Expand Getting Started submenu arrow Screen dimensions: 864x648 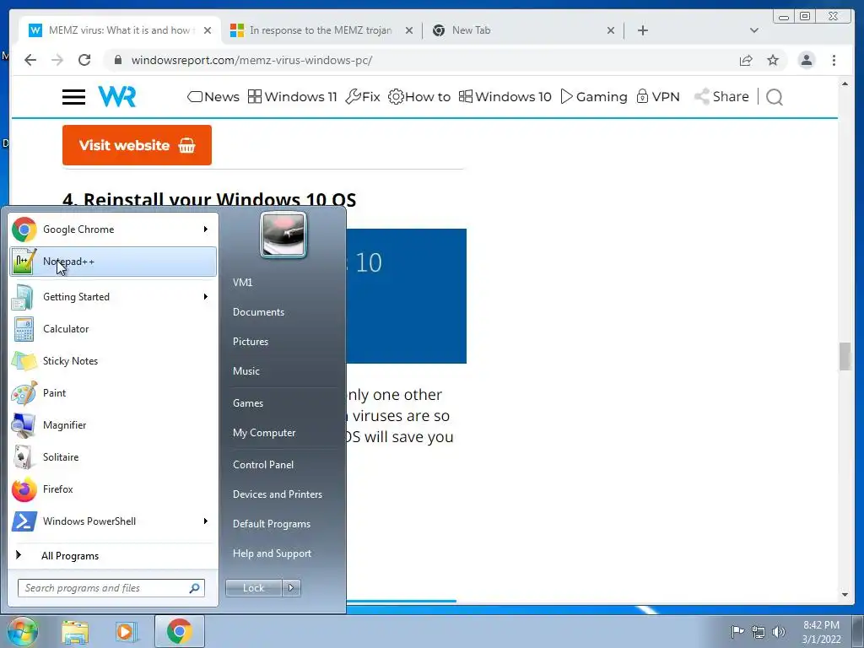point(206,296)
